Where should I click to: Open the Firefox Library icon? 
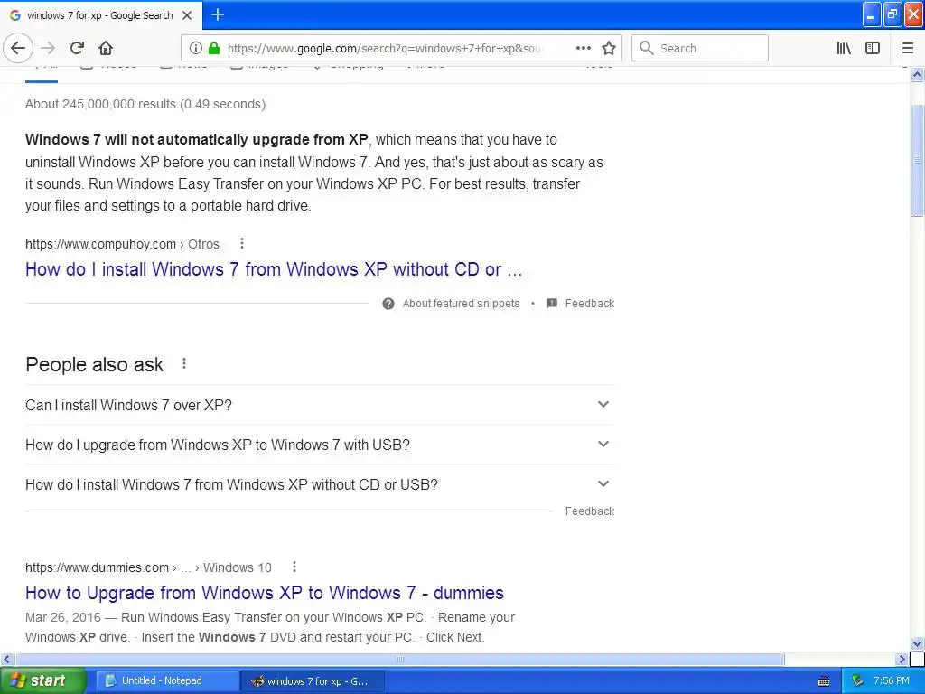point(844,48)
